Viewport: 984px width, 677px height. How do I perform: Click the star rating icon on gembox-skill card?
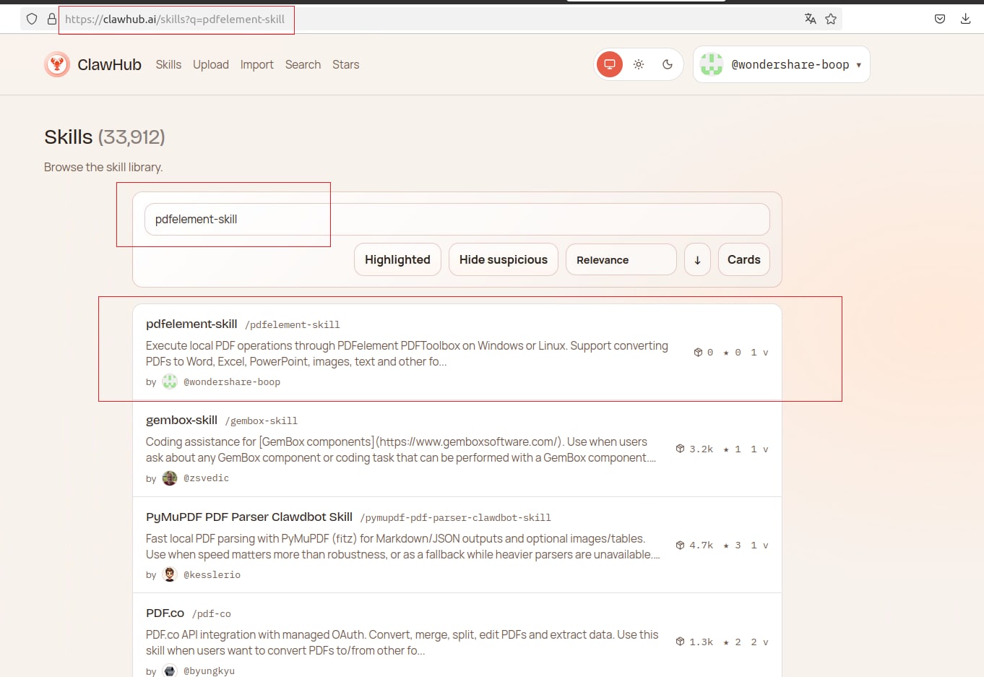725,449
